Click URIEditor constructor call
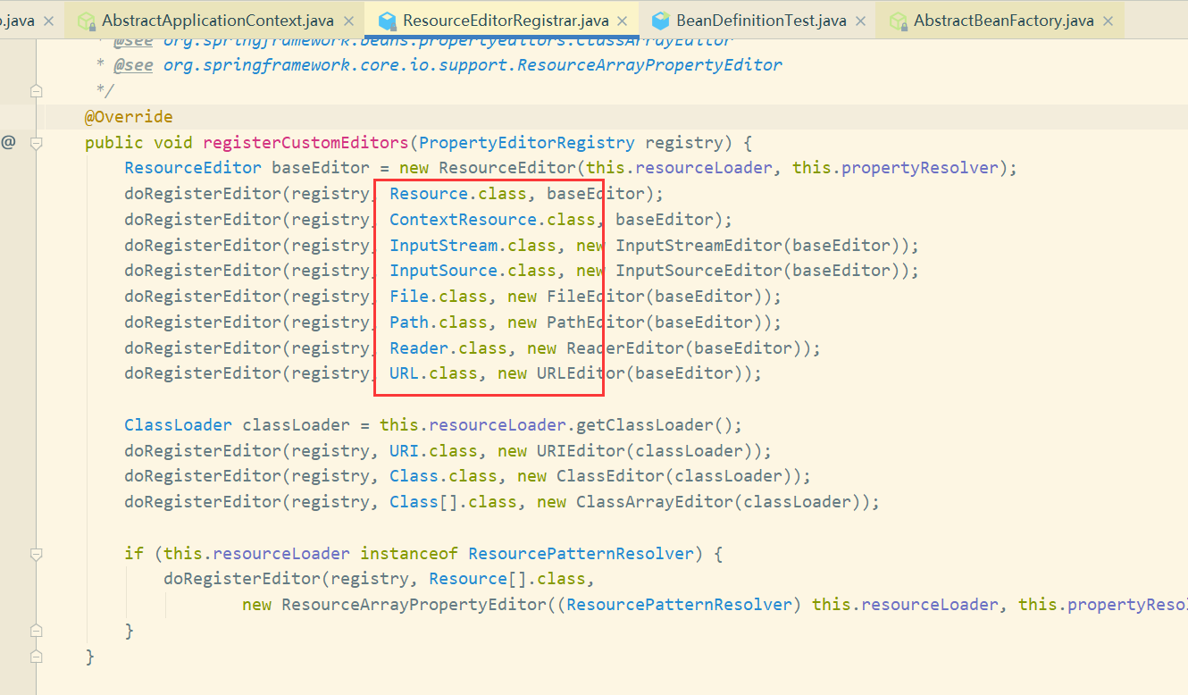 click(x=581, y=451)
